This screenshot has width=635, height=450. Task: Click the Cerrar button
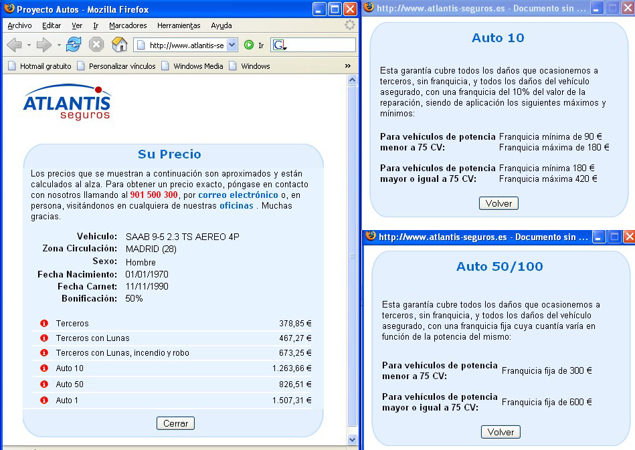[x=176, y=423]
